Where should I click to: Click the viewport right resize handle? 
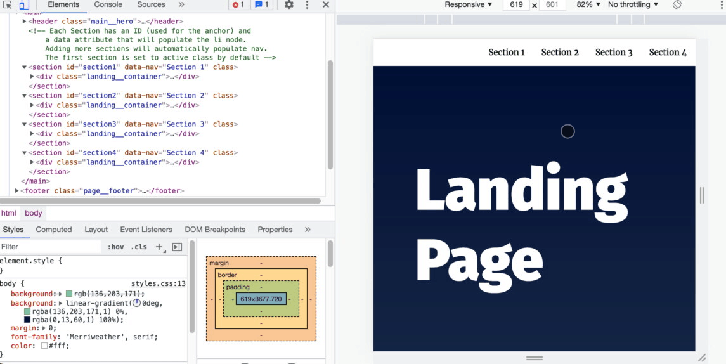point(702,195)
